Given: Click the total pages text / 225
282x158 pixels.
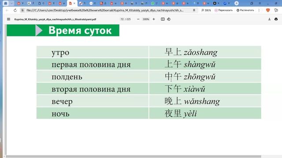Looking at the screenshot, I should coord(128,19).
